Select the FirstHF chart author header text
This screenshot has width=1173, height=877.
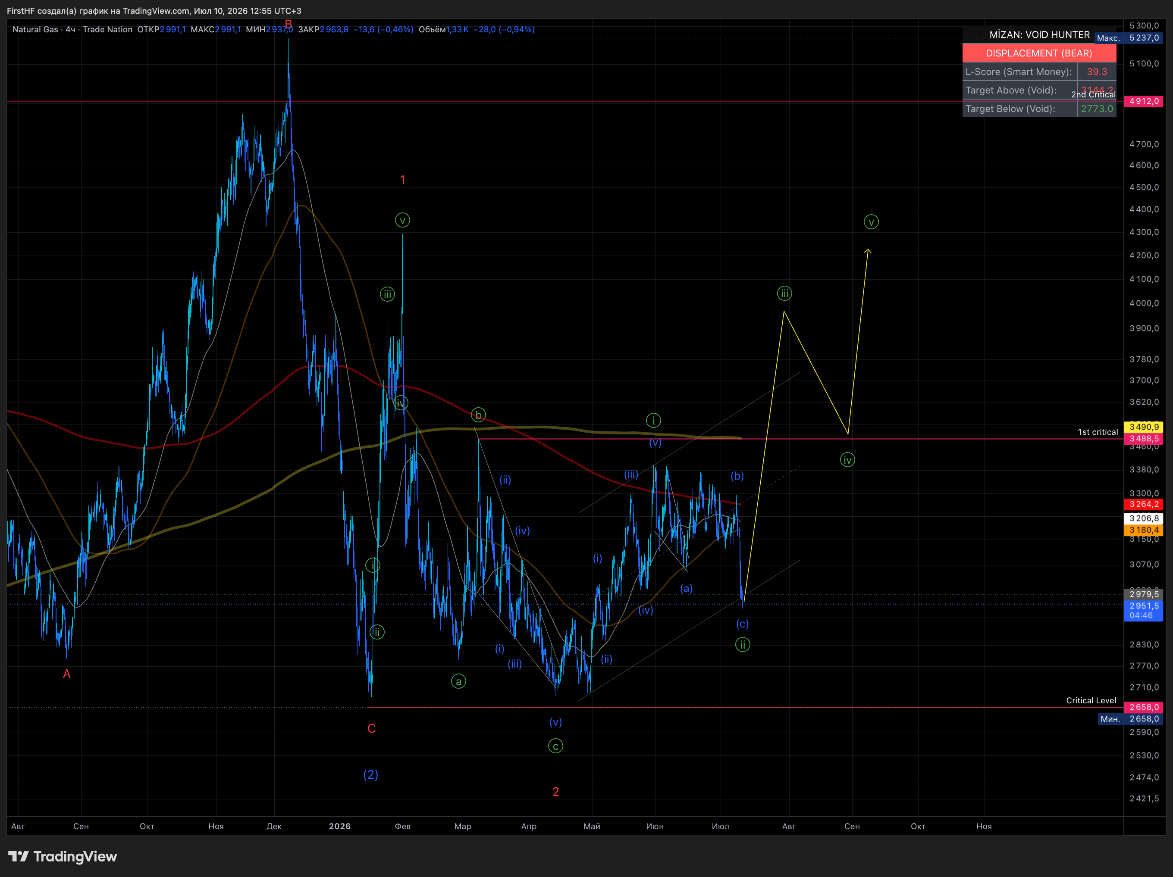pyautogui.click(x=154, y=11)
